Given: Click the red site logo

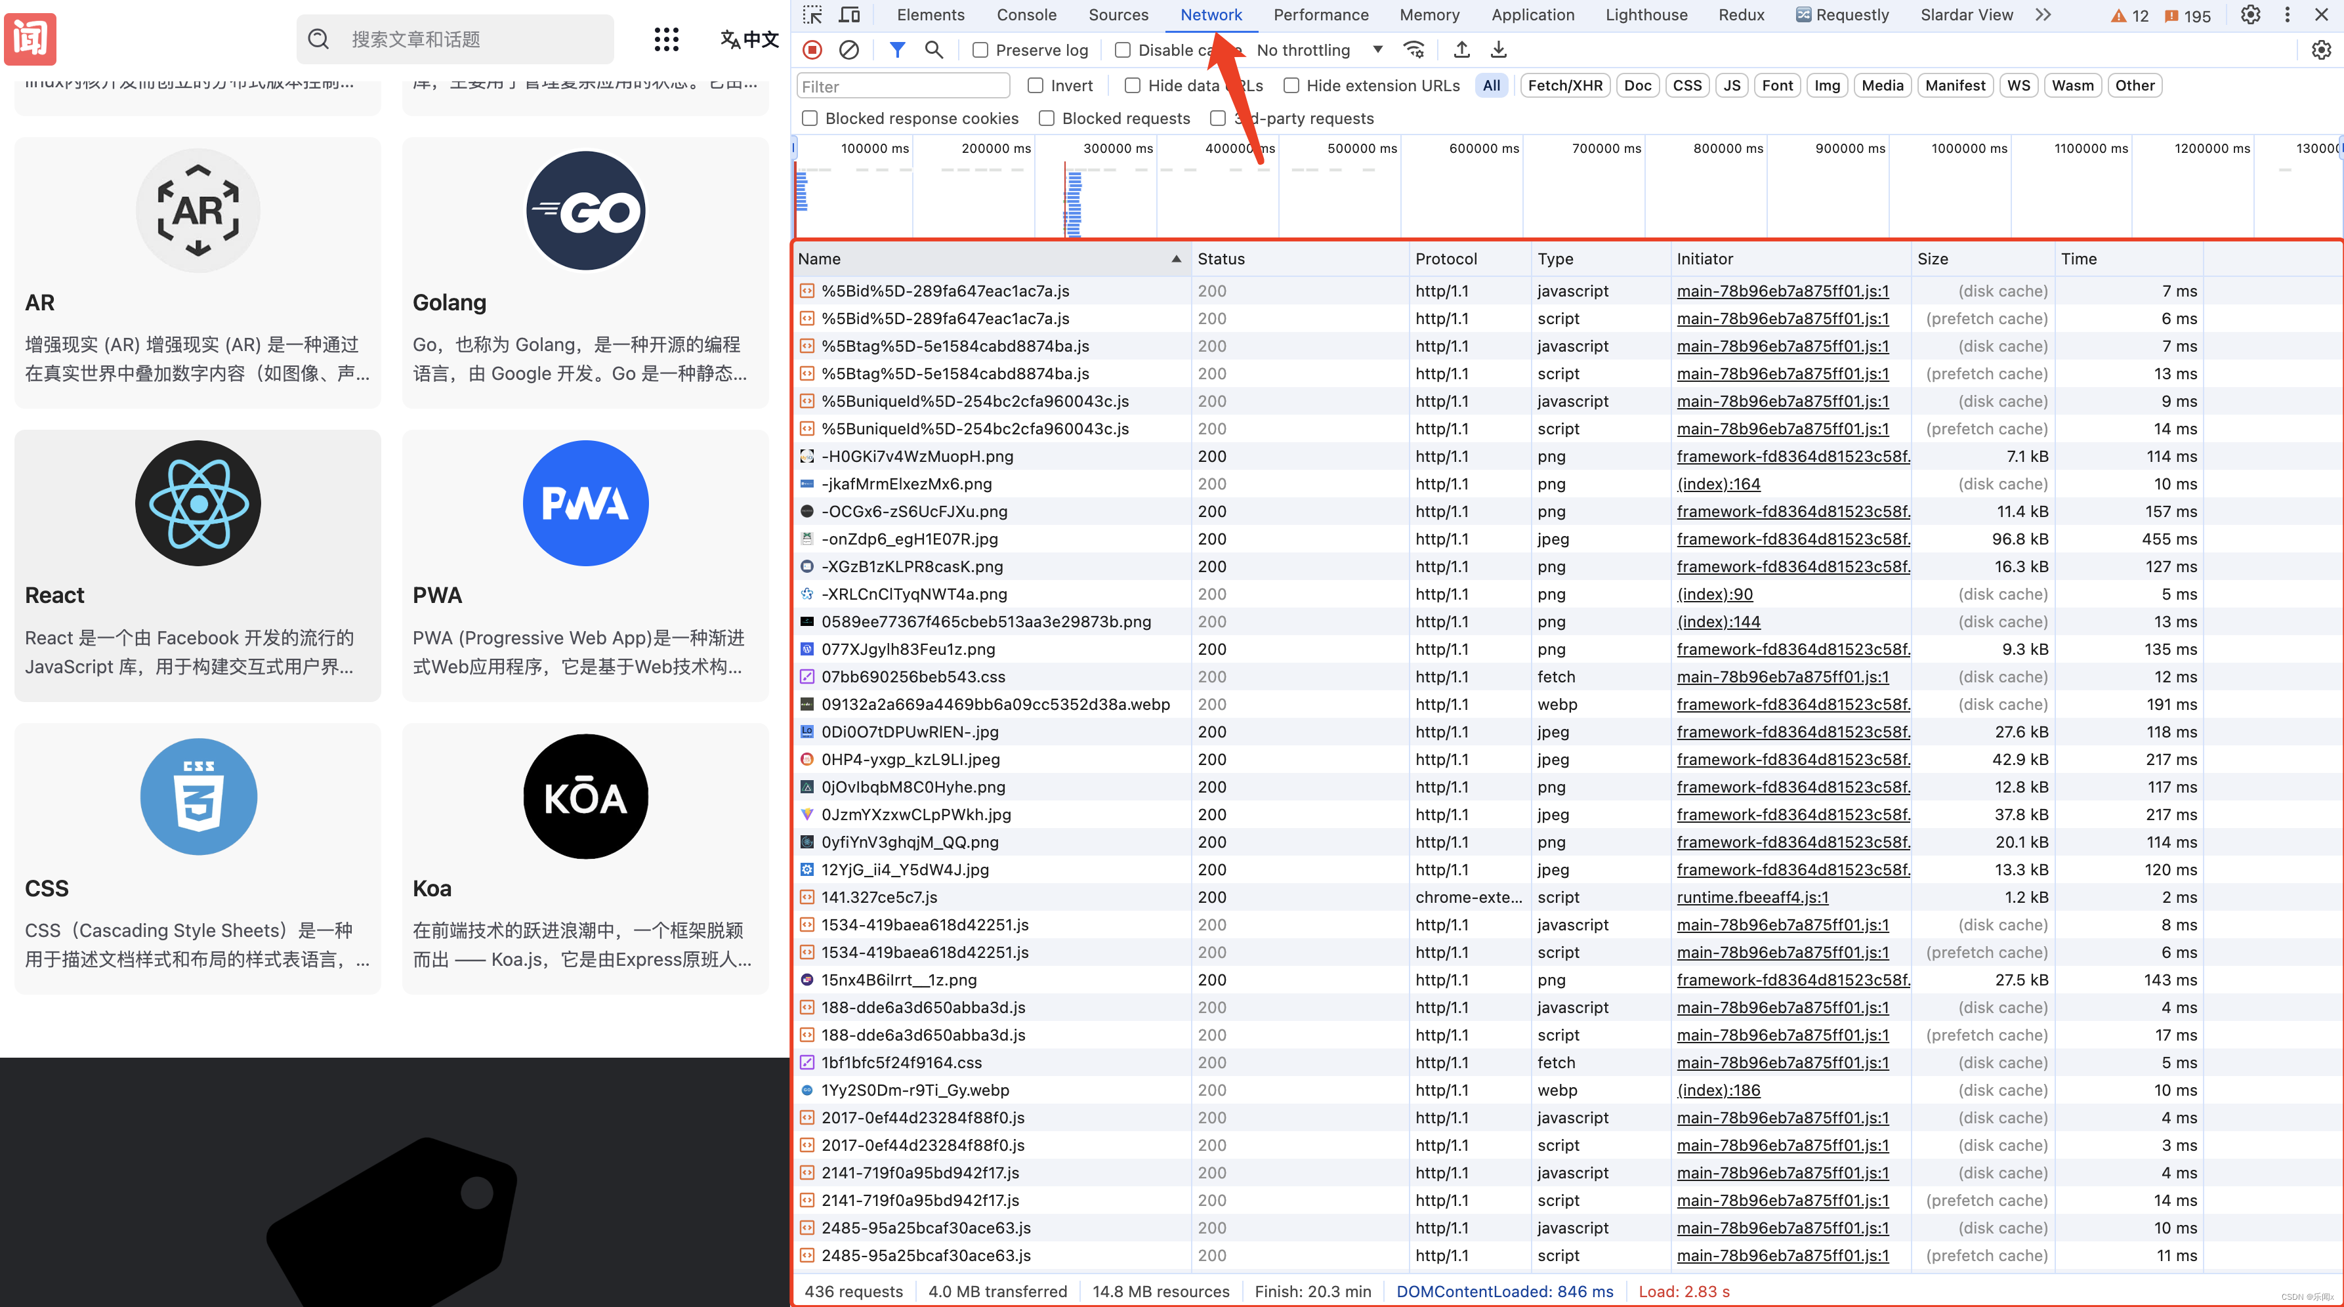Looking at the screenshot, I should coord(30,39).
